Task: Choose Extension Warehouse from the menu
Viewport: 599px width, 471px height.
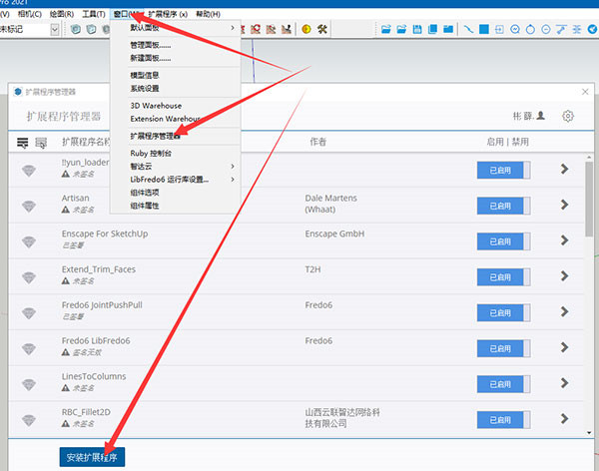Action: 165,119
